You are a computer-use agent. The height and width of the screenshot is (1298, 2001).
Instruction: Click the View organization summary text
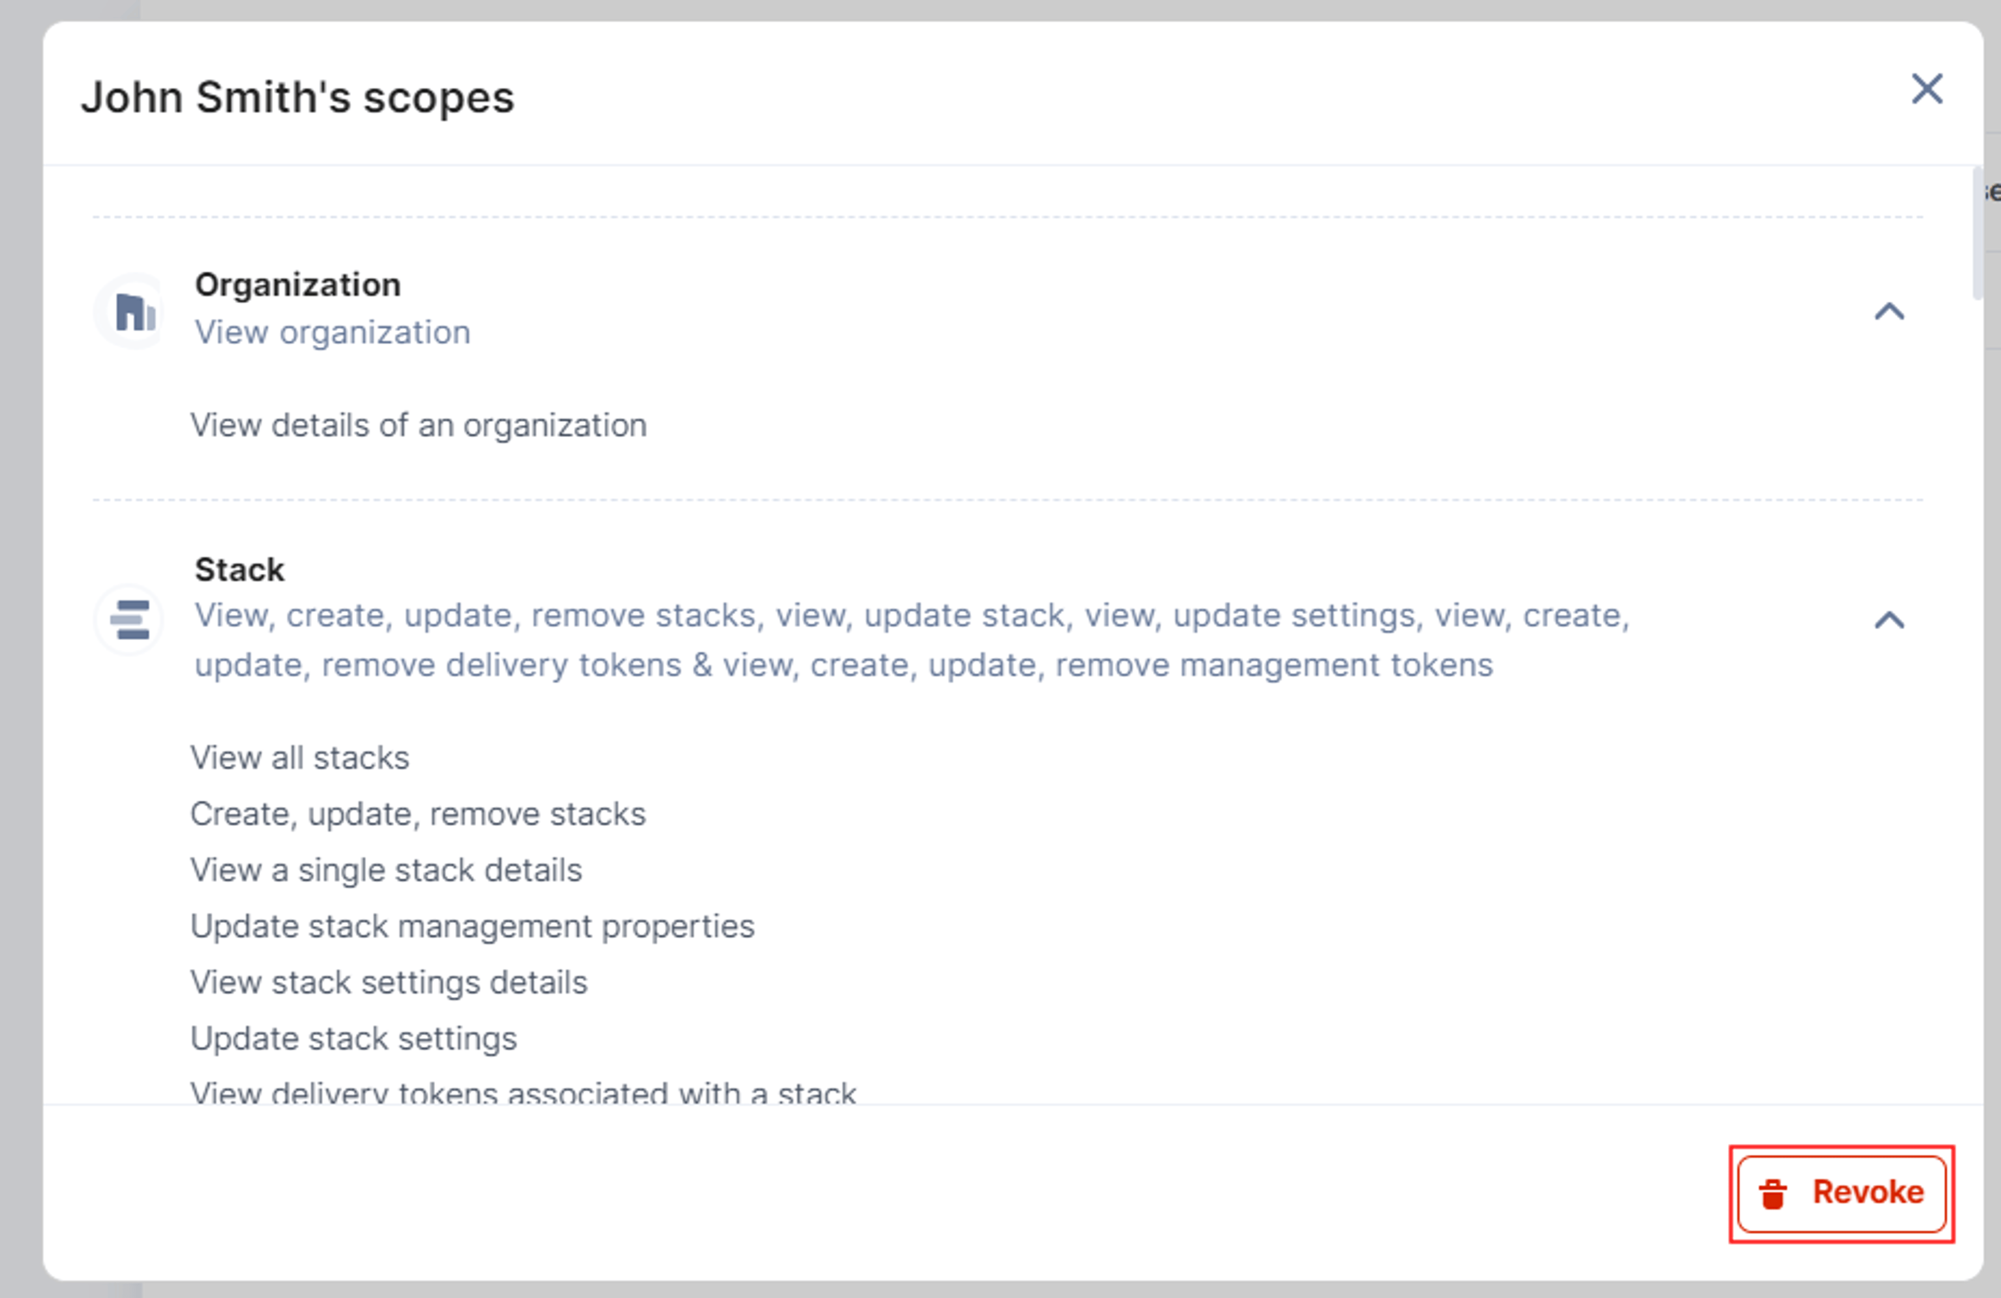333,333
